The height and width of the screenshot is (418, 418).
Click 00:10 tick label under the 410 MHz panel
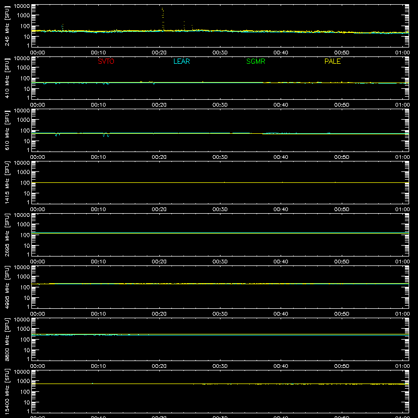pyautogui.click(x=98, y=105)
